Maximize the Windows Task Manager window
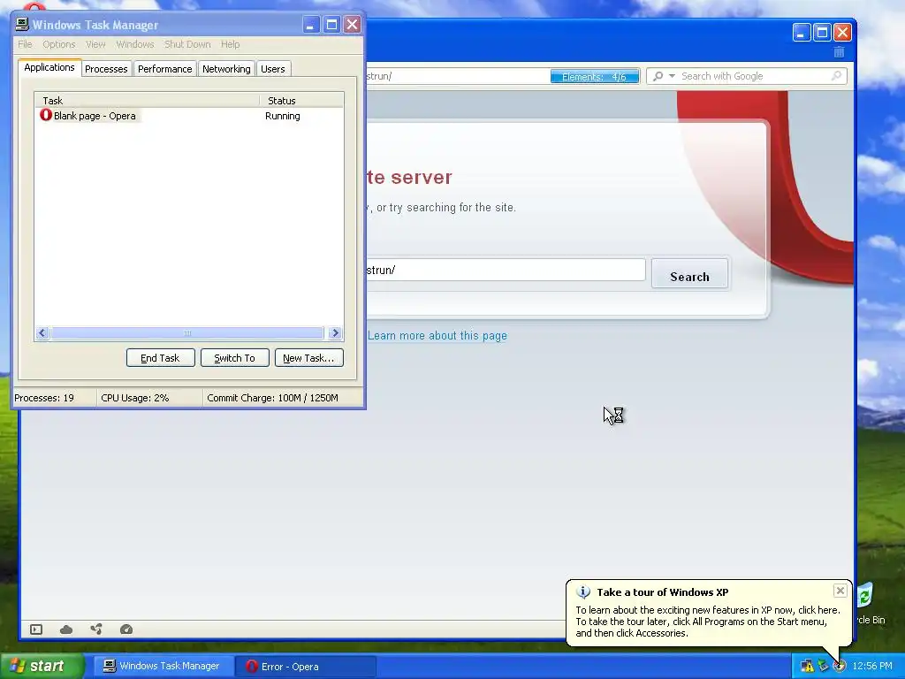 click(x=331, y=24)
